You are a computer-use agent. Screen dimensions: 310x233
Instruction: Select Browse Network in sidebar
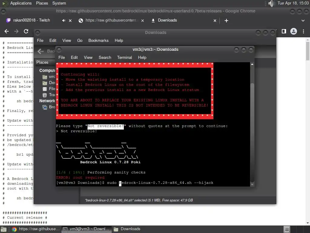click(x=49, y=107)
